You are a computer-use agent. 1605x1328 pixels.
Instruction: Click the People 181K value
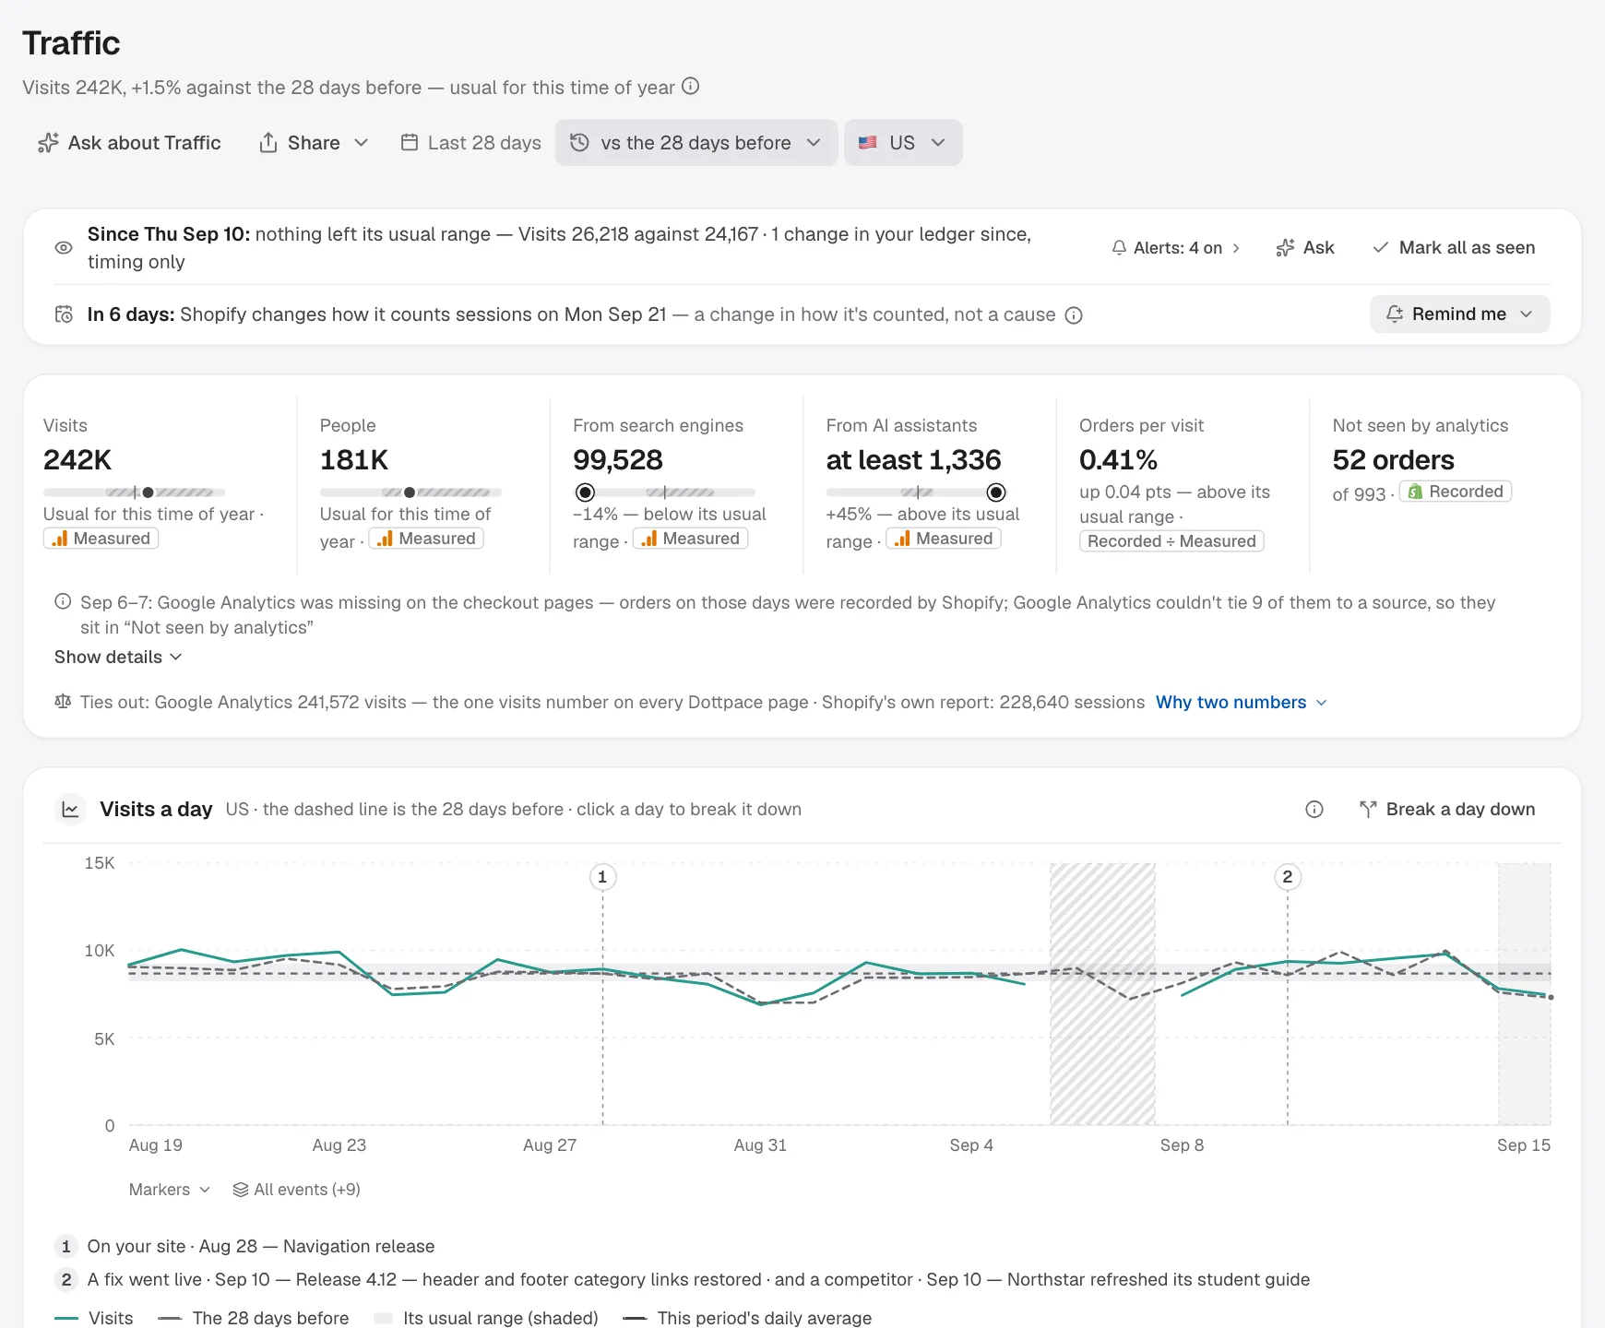[354, 460]
